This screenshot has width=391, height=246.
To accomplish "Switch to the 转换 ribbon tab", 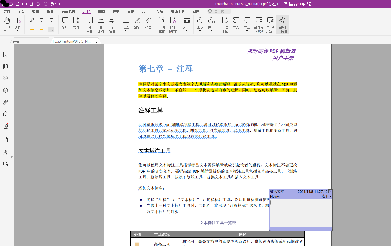I will (36, 11).
